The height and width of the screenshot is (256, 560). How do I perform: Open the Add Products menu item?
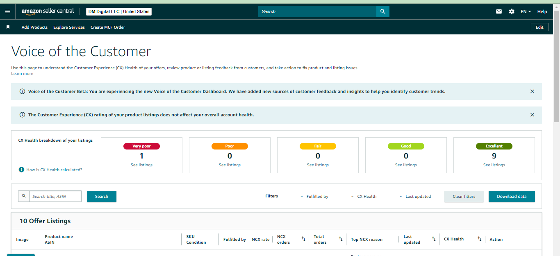34,27
